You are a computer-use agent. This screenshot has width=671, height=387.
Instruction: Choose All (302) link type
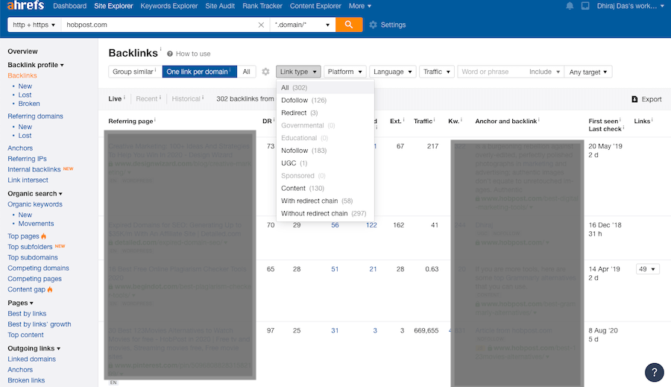point(326,88)
